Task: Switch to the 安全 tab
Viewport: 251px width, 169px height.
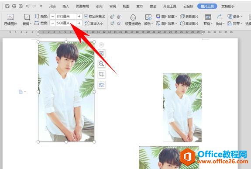Action: tap(153, 6)
